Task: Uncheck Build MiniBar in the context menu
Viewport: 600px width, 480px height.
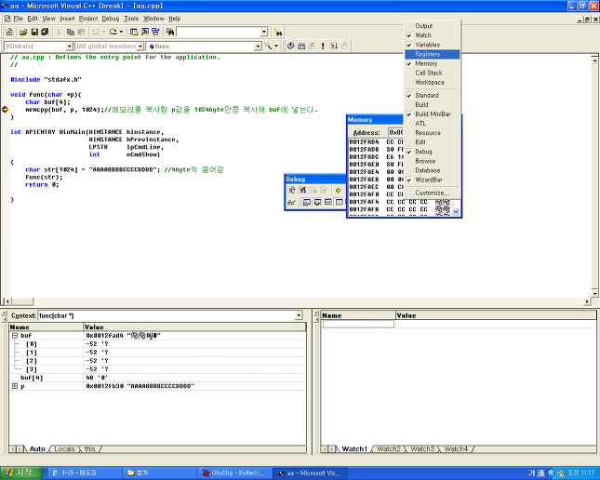Action: 432,114
